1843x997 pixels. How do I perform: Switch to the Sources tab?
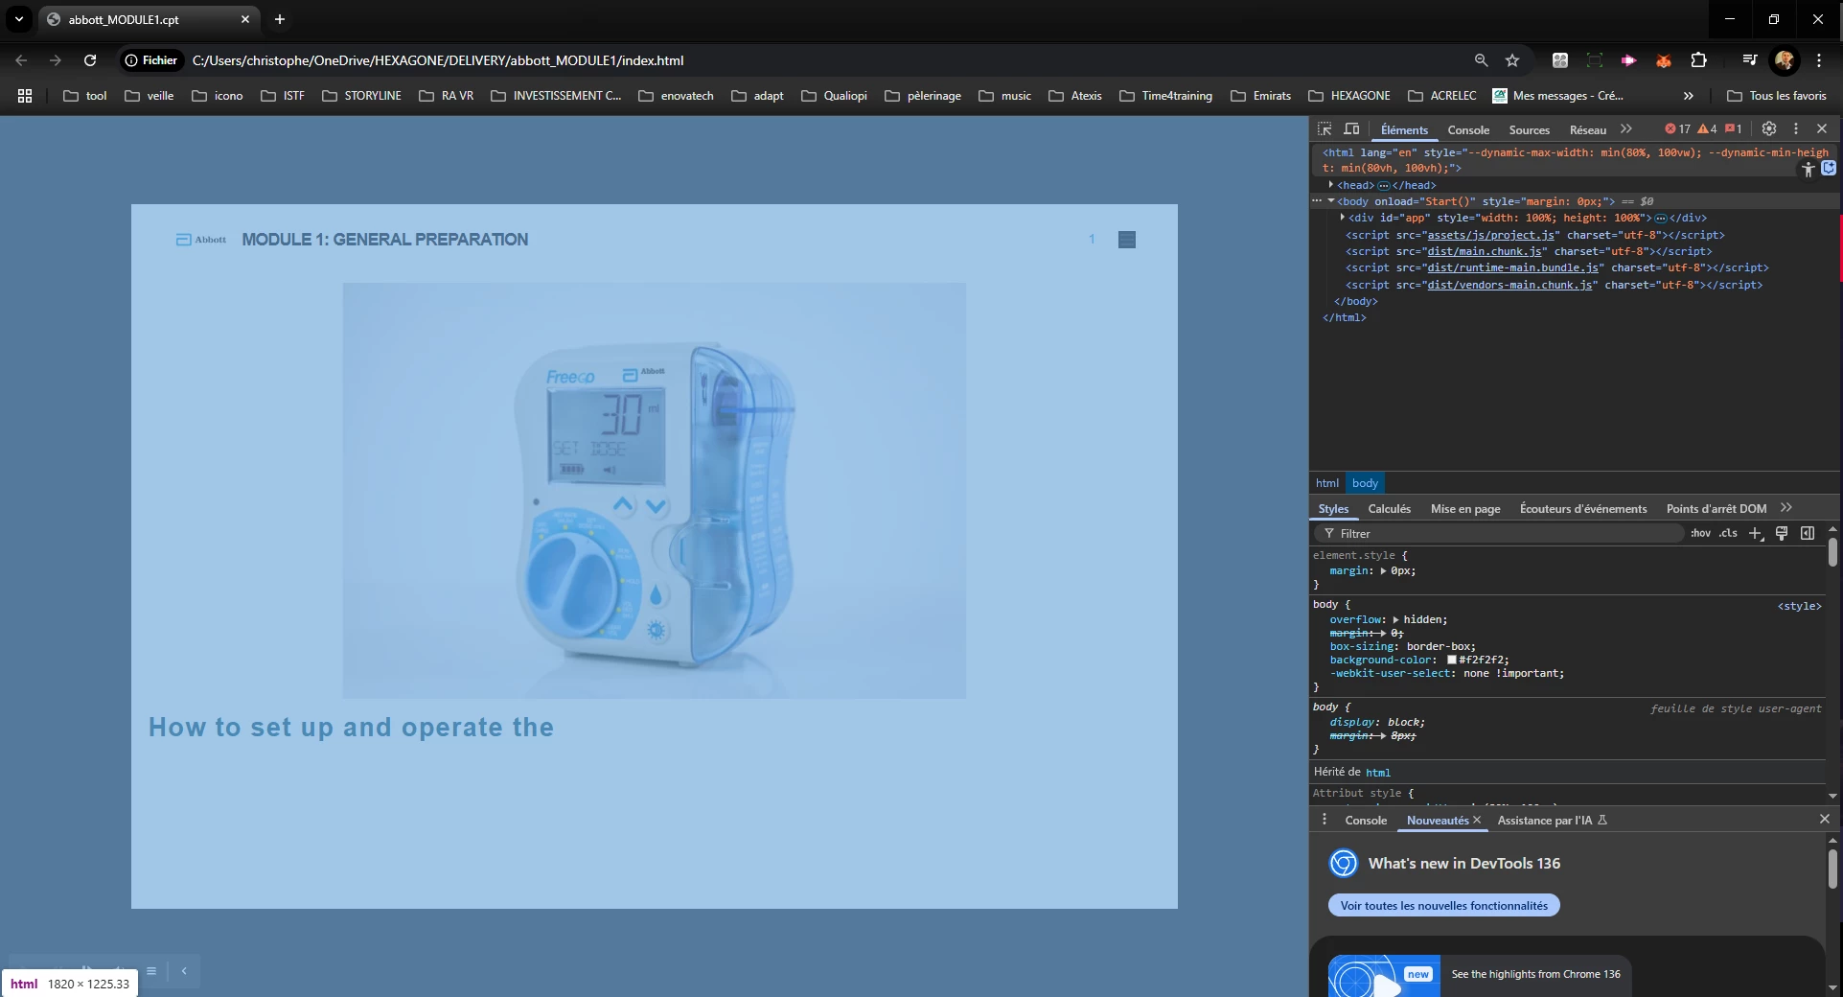(1529, 130)
